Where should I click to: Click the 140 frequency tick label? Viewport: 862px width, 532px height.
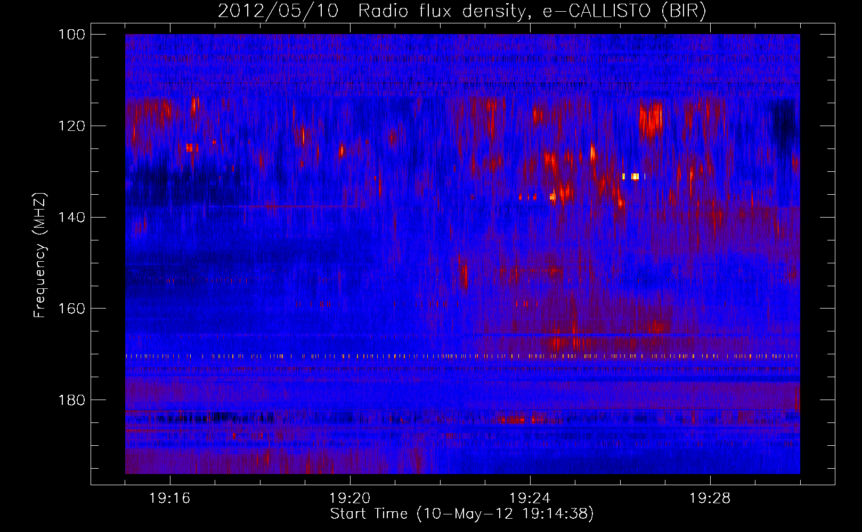pos(71,217)
